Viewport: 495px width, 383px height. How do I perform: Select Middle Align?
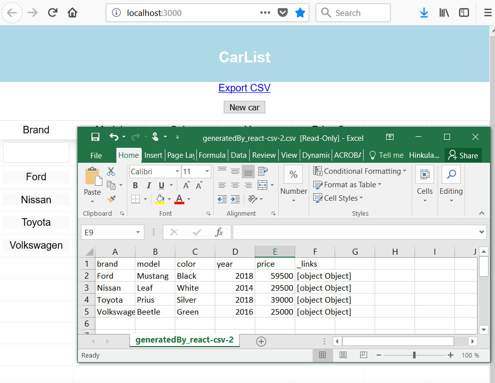click(235, 171)
